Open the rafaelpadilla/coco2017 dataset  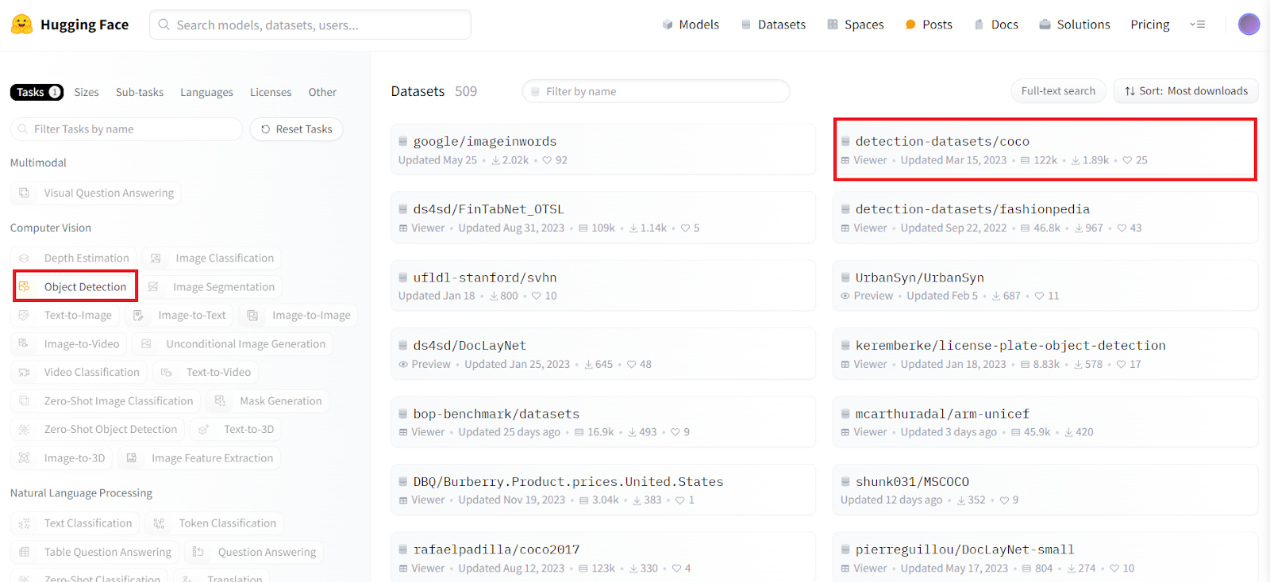point(603,557)
